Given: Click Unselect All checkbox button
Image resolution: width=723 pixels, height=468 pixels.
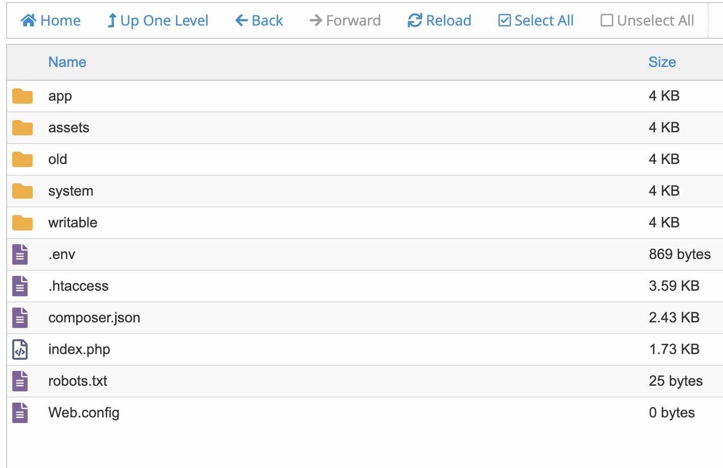Looking at the screenshot, I should [x=647, y=20].
